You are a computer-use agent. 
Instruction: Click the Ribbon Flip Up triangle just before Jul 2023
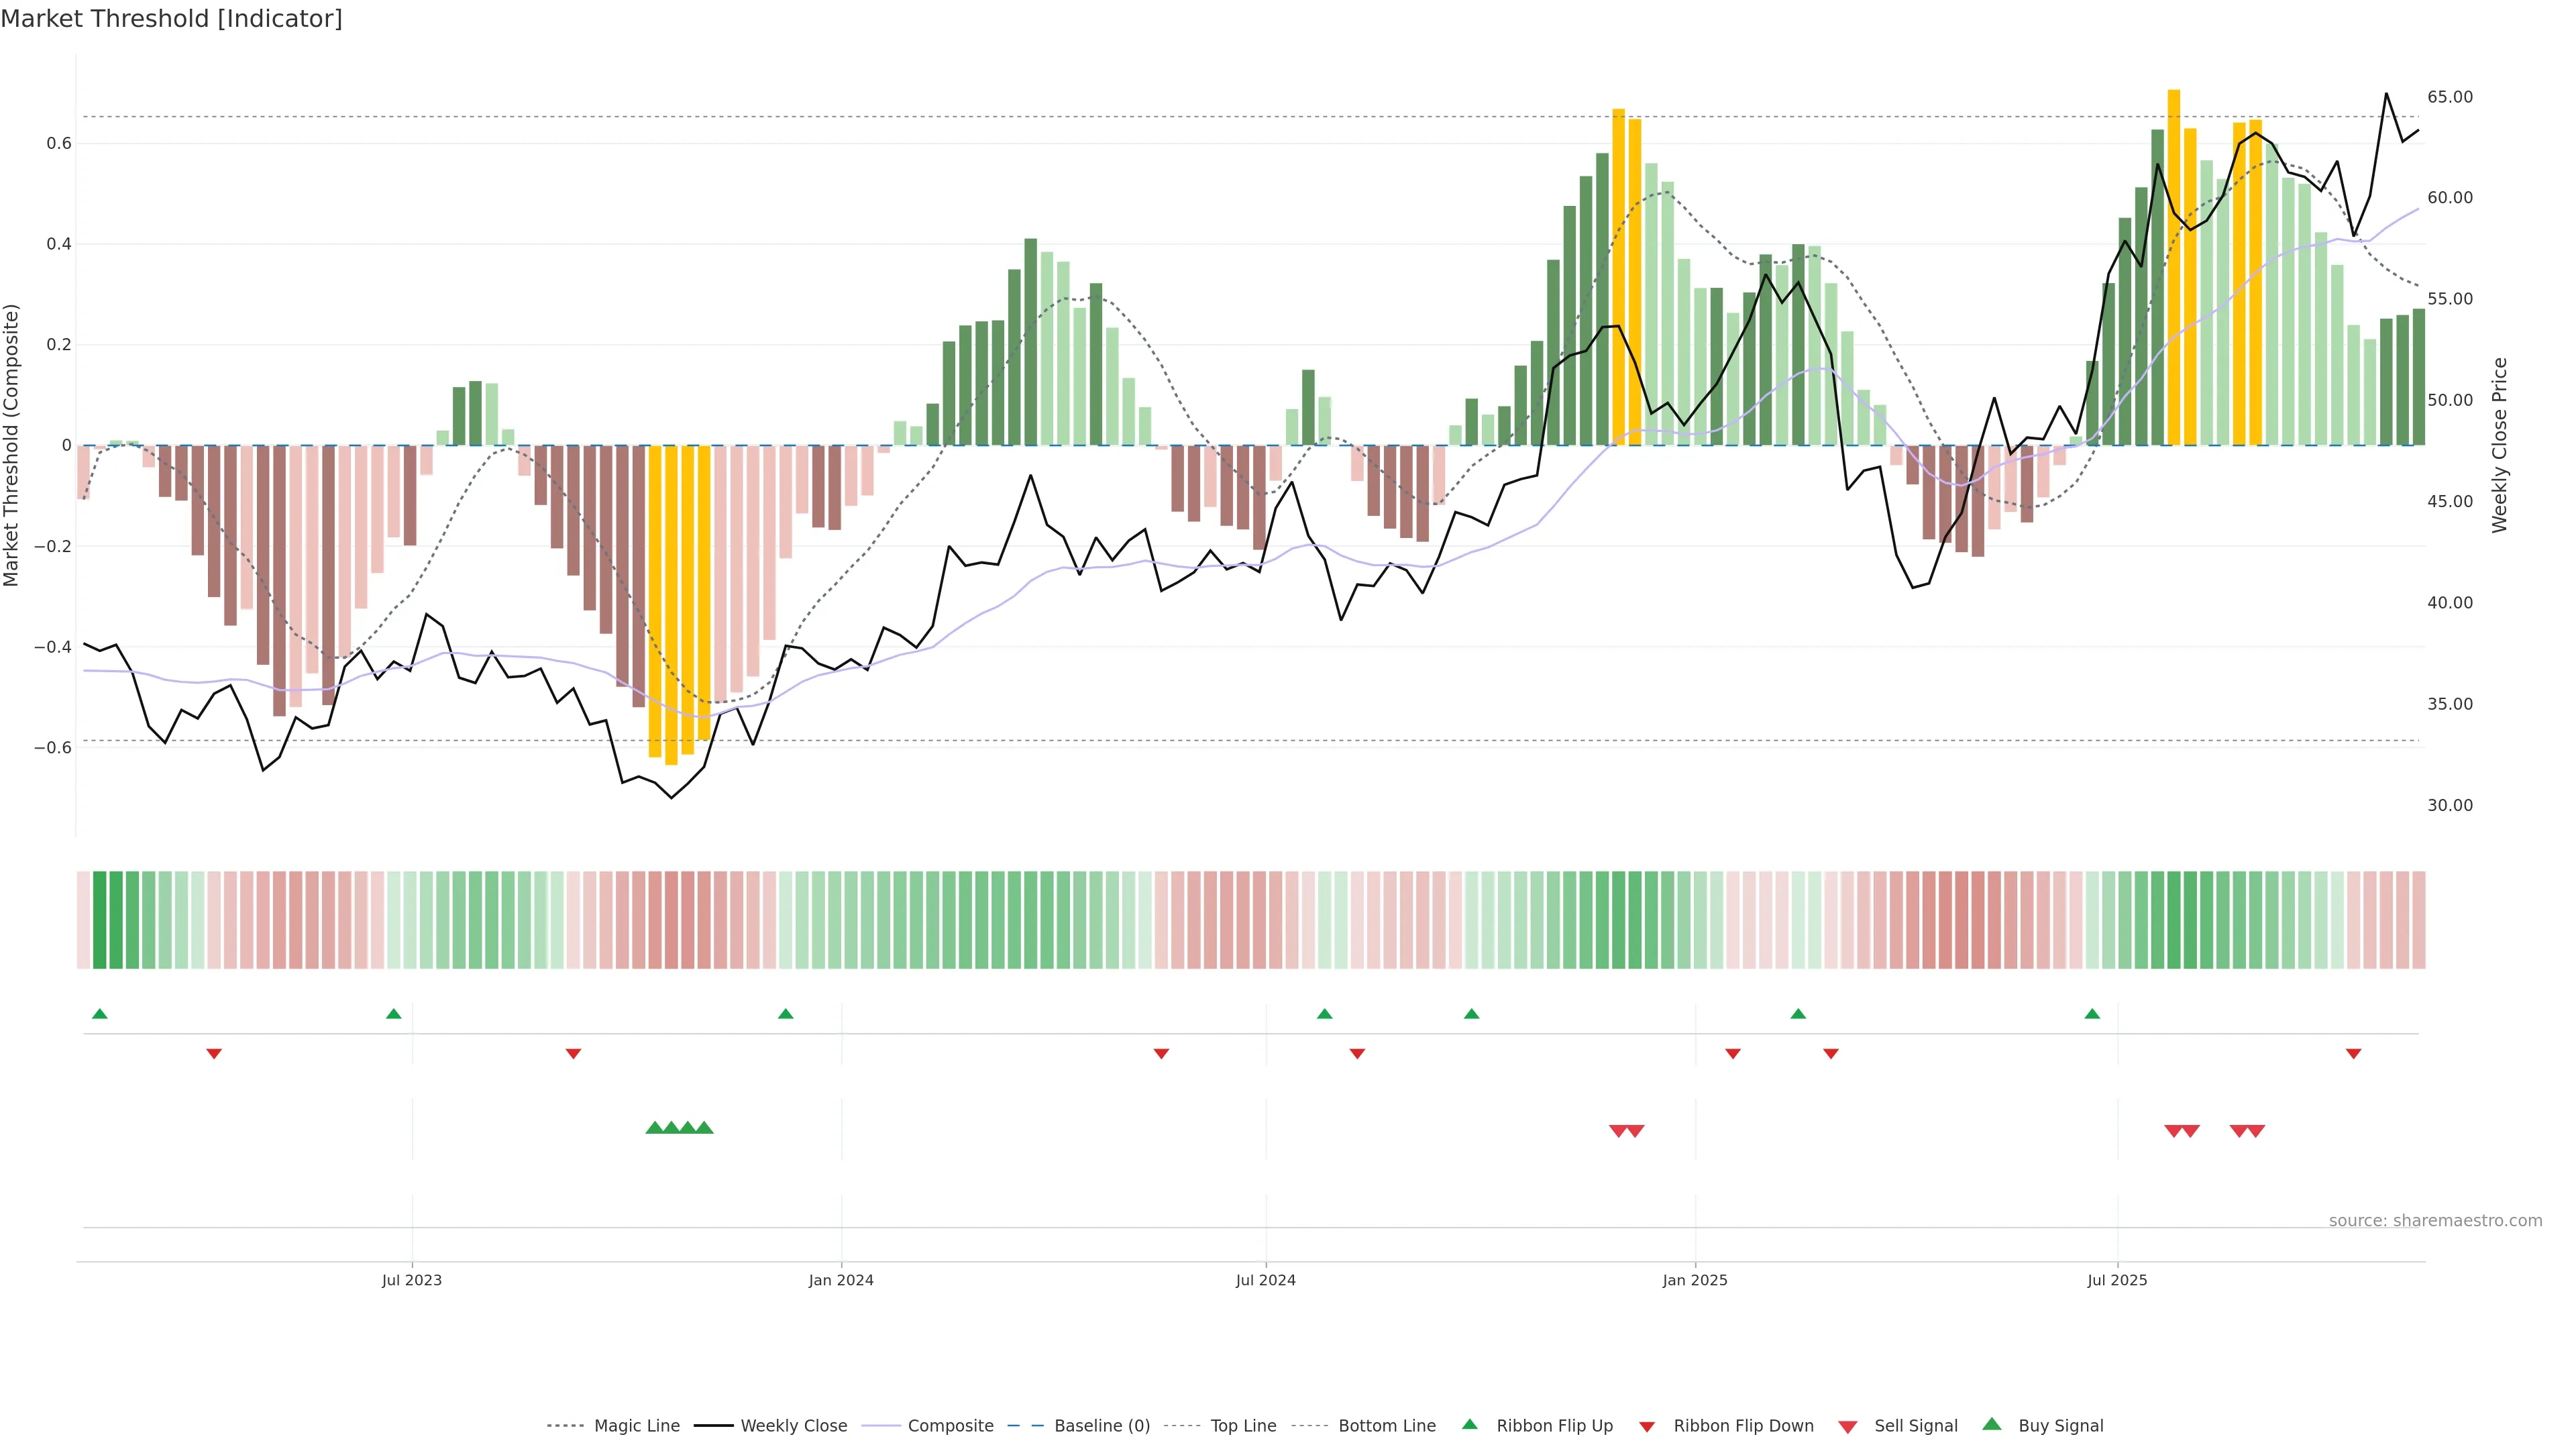pyautogui.click(x=393, y=1014)
